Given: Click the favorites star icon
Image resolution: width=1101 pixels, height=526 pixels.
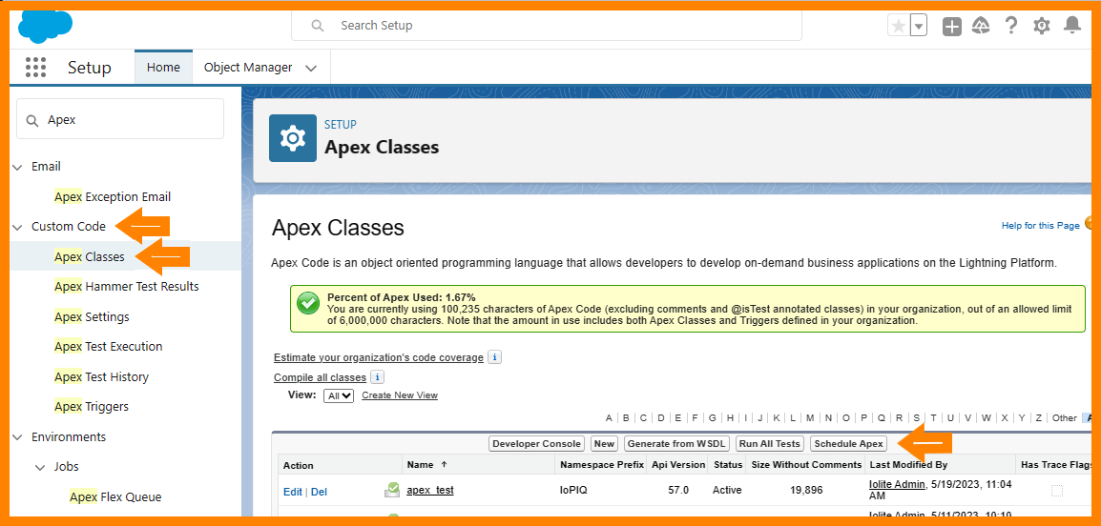Looking at the screenshot, I should coord(898,27).
